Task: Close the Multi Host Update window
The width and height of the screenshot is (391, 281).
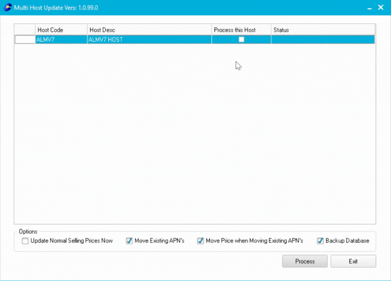Action: point(381,7)
